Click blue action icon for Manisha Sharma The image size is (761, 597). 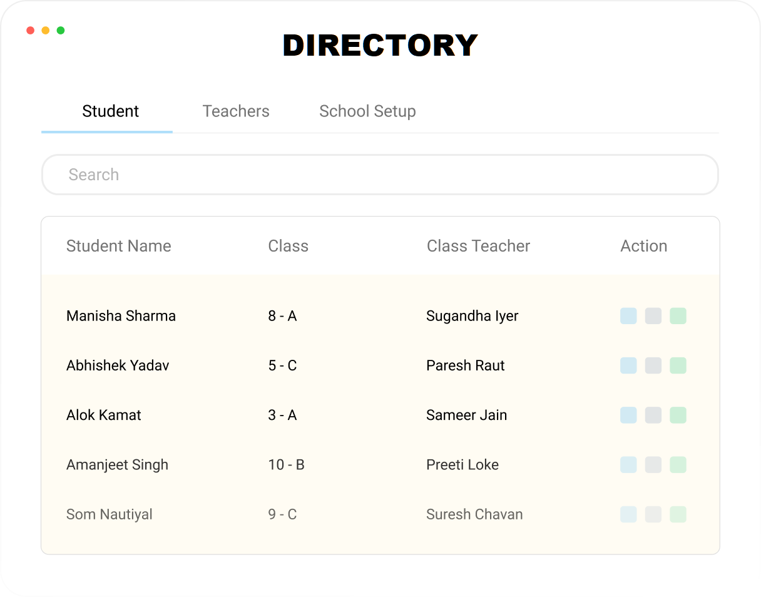628,316
